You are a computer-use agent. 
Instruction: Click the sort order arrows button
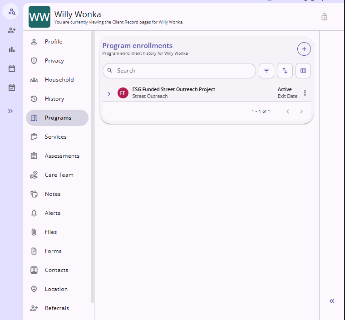[x=285, y=71]
